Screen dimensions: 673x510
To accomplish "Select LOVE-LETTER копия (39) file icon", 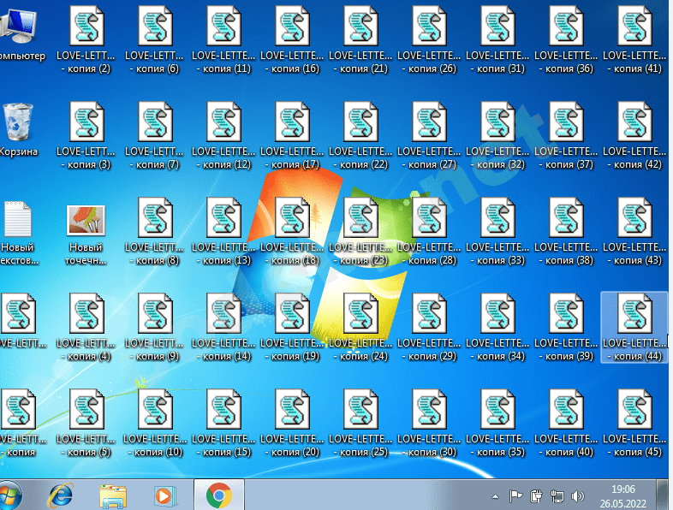I will click(x=566, y=313).
